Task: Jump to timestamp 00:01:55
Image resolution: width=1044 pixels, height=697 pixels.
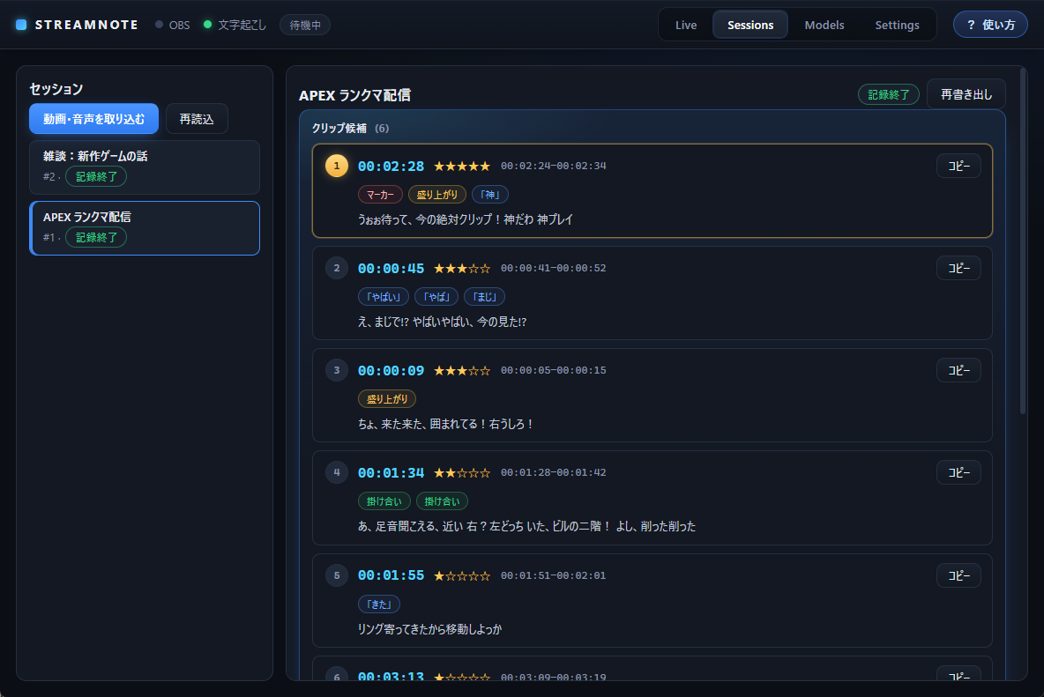Action: [x=391, y=575]
